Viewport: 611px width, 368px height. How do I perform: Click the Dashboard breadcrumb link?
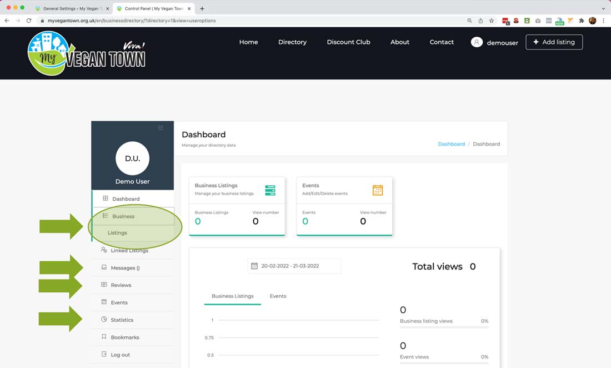[x=451, y=144]
